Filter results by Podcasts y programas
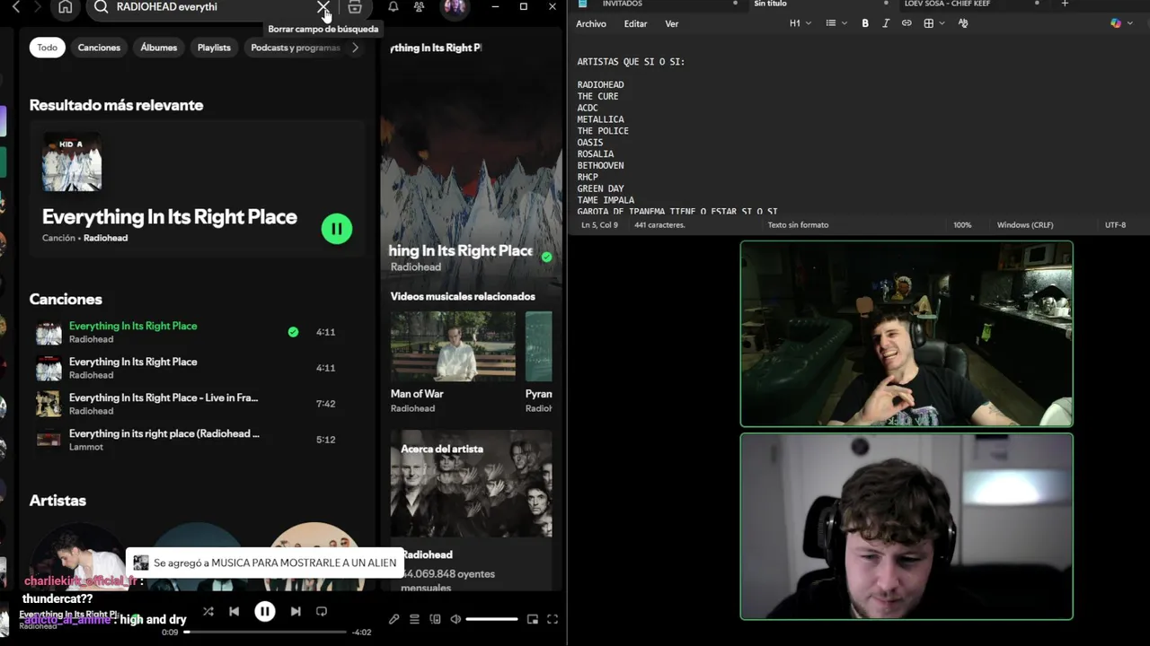Image resolution: width=1150 pixels, height=646 pixels. (x=296, y=48)
